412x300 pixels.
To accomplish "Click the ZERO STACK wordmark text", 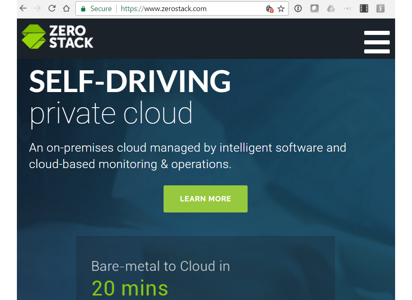I will (x=71, y=37).
